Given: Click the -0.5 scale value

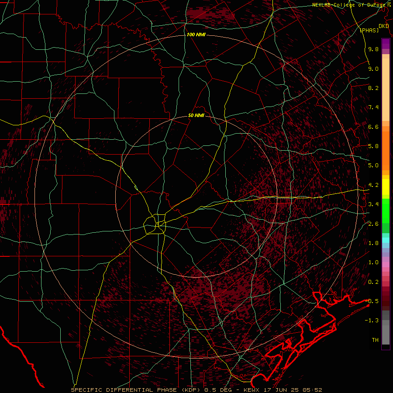Looking at the screenshot, I should (372, 301).
